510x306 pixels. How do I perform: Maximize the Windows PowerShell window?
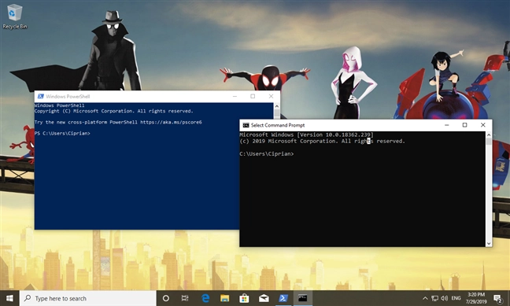tap(253, 96)
